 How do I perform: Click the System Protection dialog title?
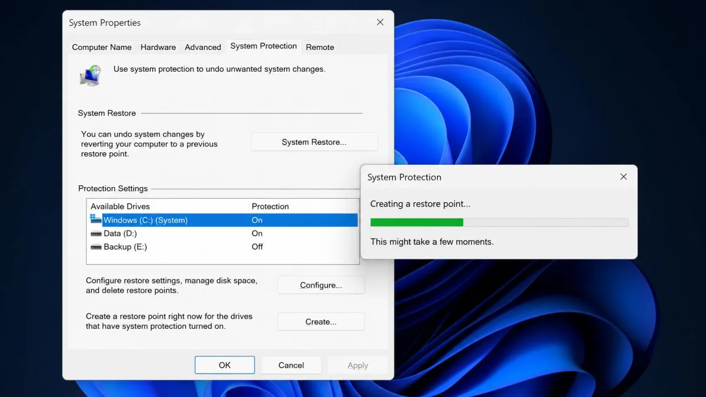pos(404,177)
